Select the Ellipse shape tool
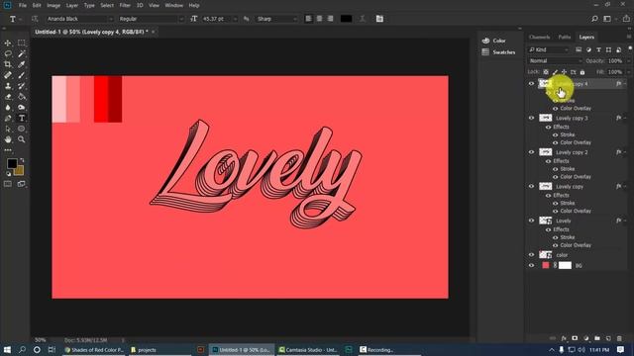 (22, 129)
